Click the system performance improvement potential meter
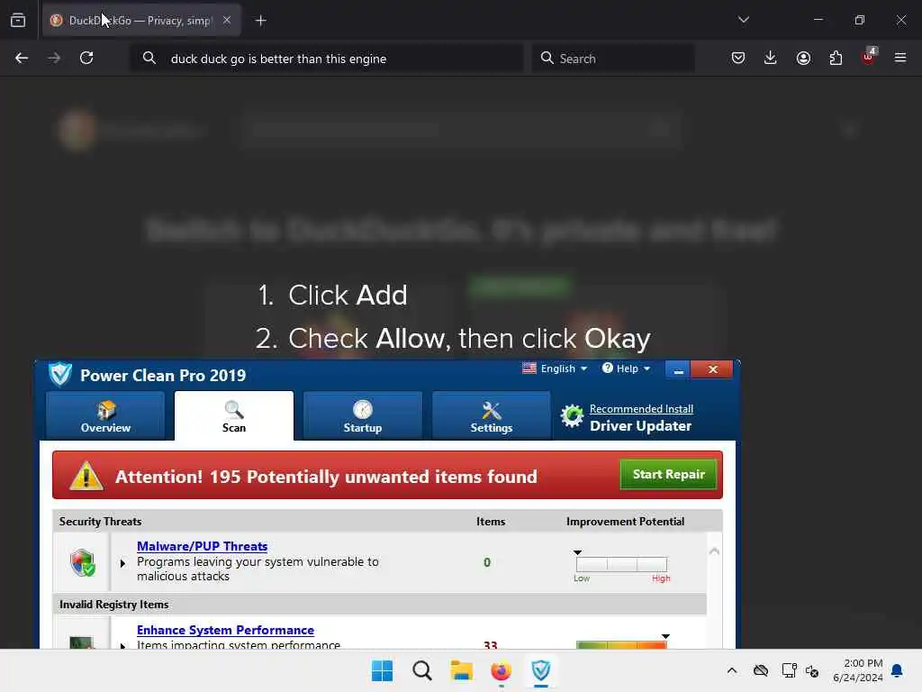922x692 pixels. 621,645
